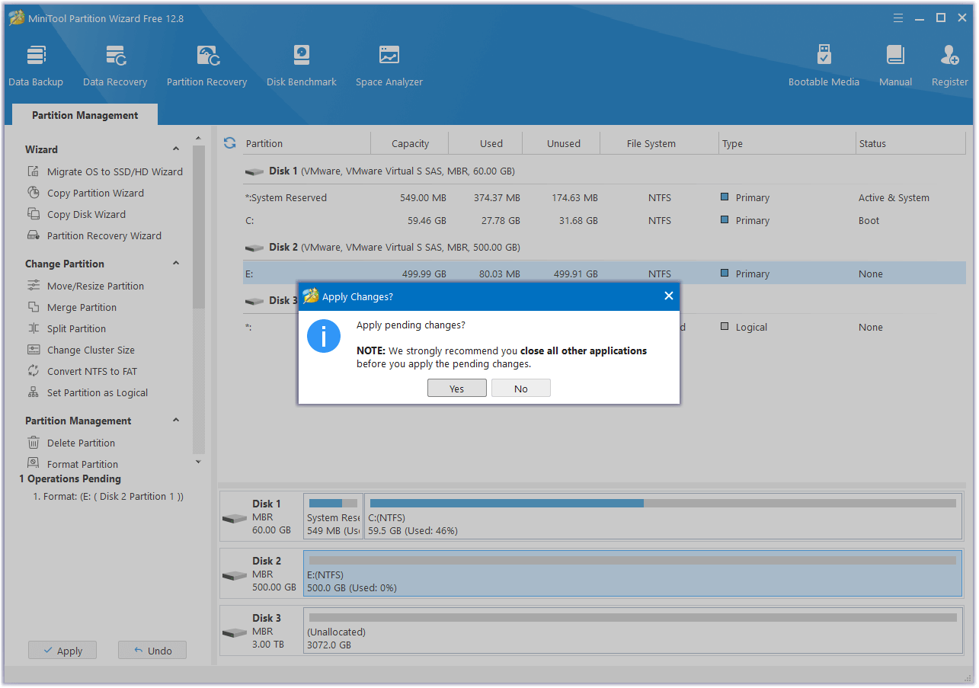Screen dimensions: 979x688
Task: Click the Undo button
Action: click(152, 651)
